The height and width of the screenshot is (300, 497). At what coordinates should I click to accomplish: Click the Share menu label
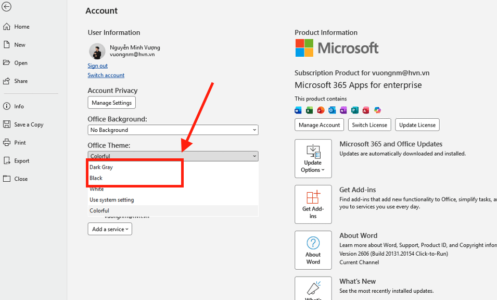coord(21,81)
